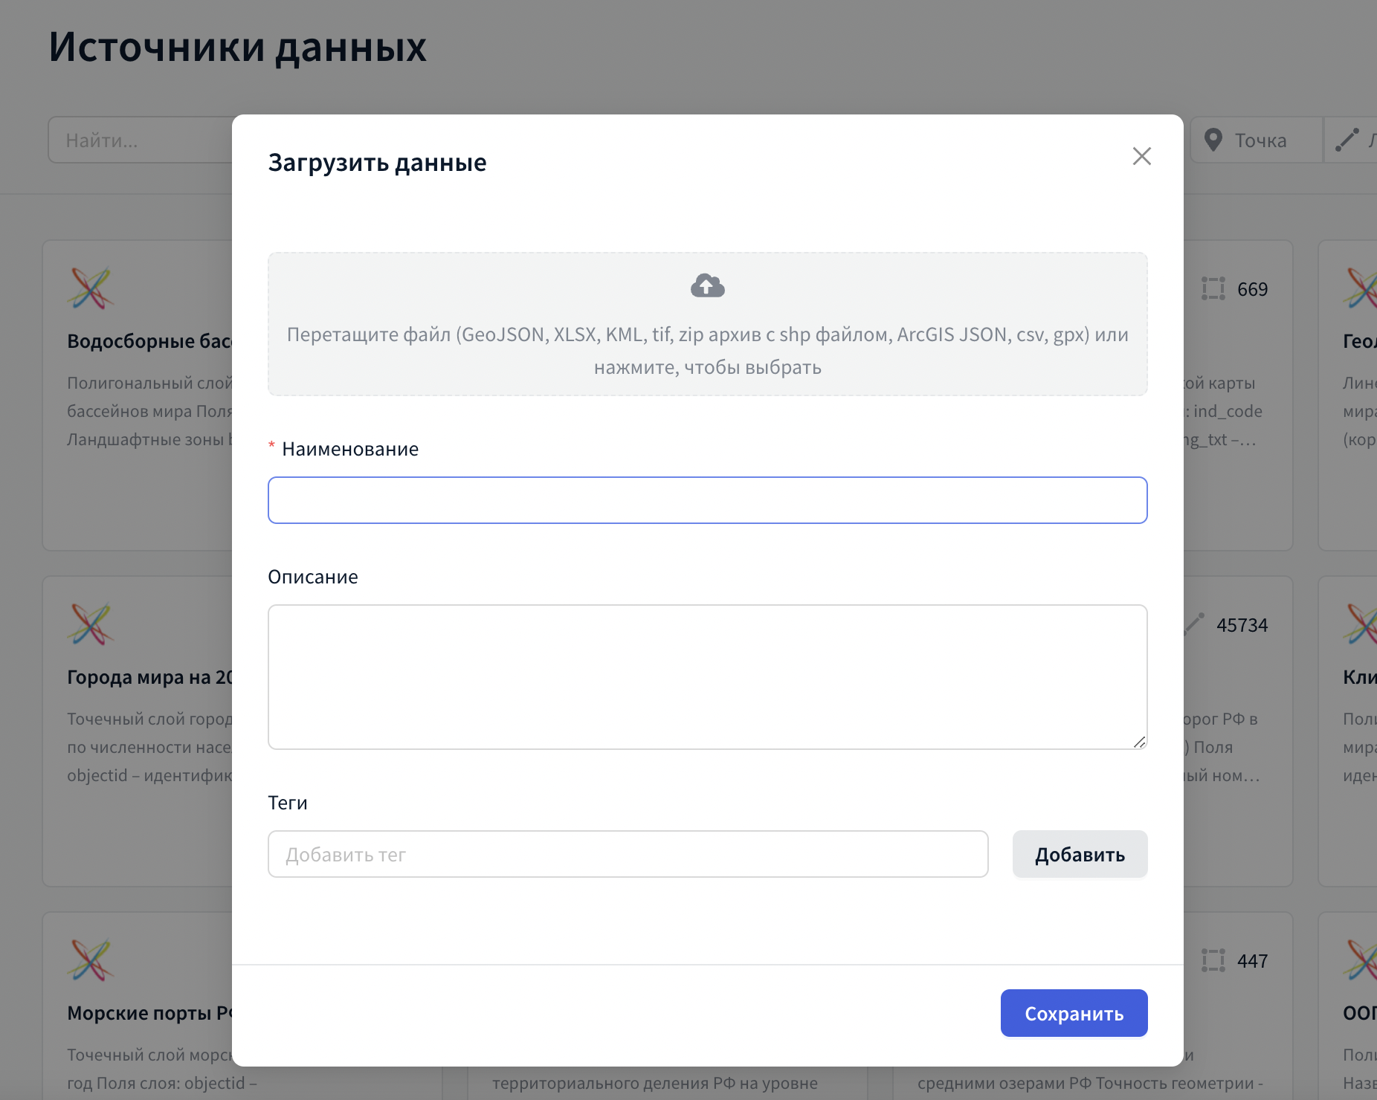Close the Загрузить данные dialog

[1141, 156]
